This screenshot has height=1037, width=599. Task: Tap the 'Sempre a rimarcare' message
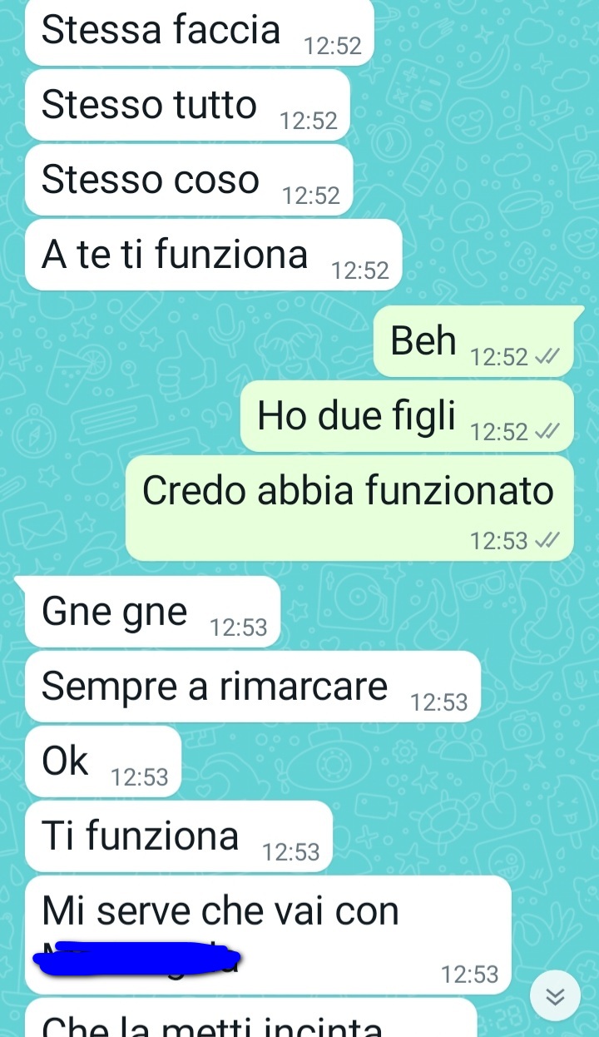pyautogui.click(x=253, y=687)
